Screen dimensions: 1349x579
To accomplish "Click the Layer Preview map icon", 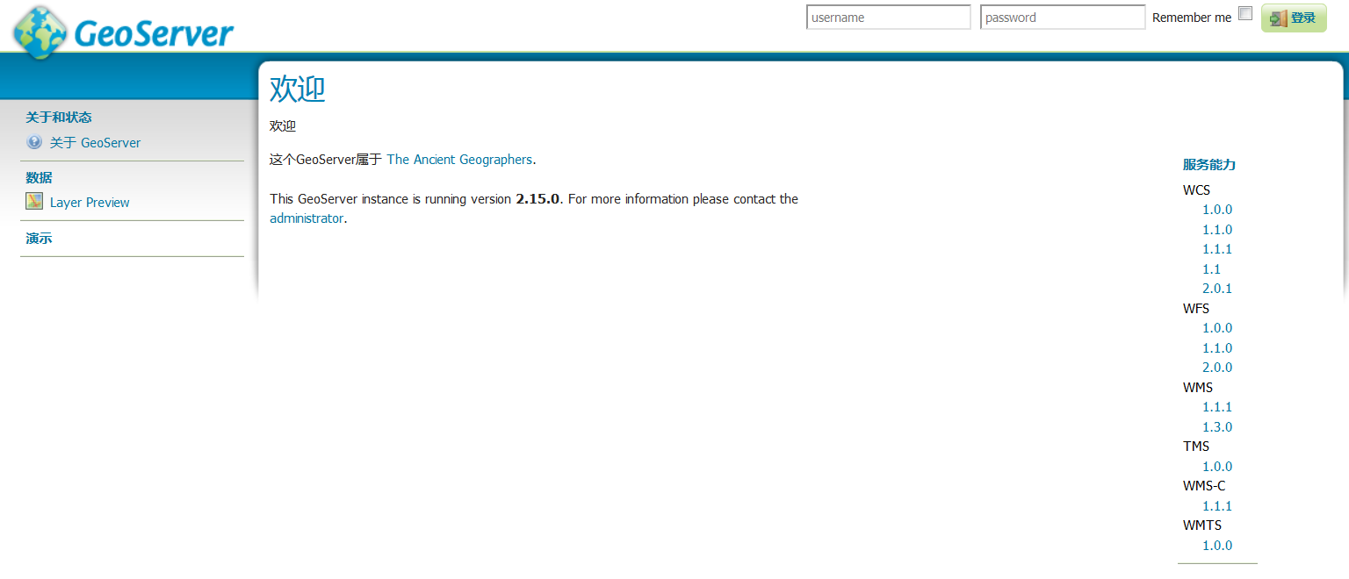I will [x=34, y=202].
